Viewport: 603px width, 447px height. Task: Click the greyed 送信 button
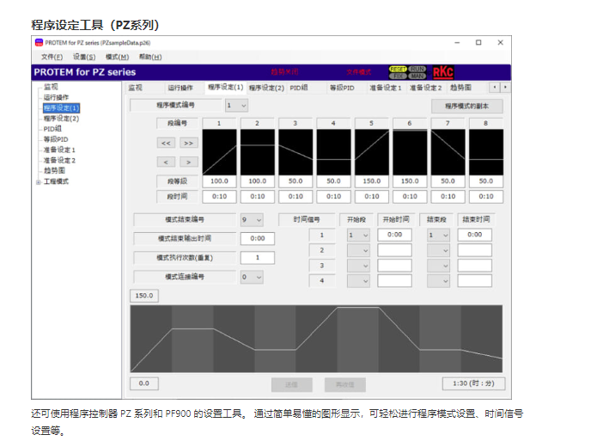pyautogui.click(x=292, y=384)
